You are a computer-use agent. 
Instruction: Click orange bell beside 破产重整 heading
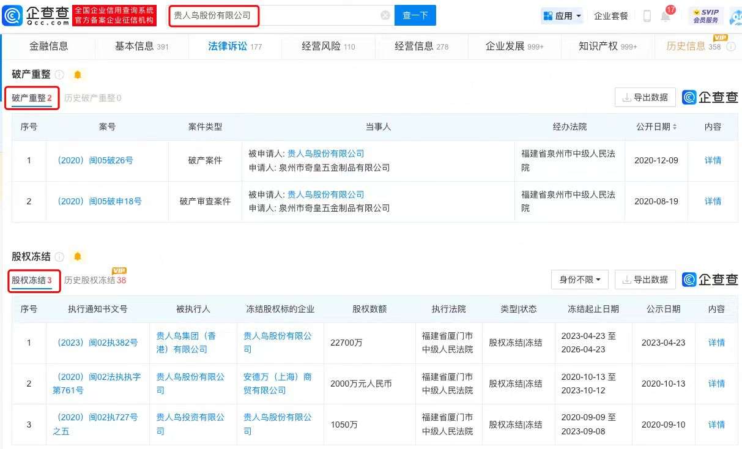[x=78, y=75]
